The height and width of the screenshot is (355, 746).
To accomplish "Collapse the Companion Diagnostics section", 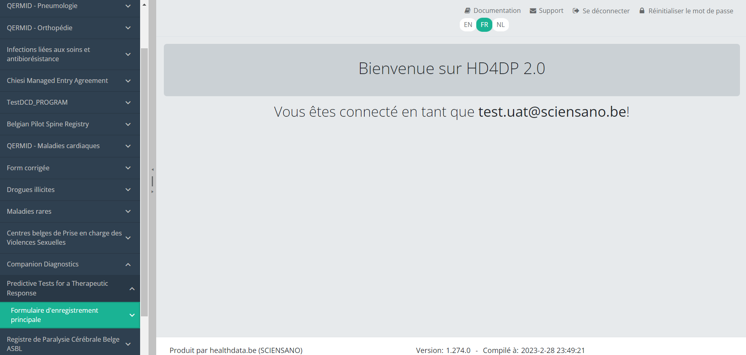I will point(128,264).
